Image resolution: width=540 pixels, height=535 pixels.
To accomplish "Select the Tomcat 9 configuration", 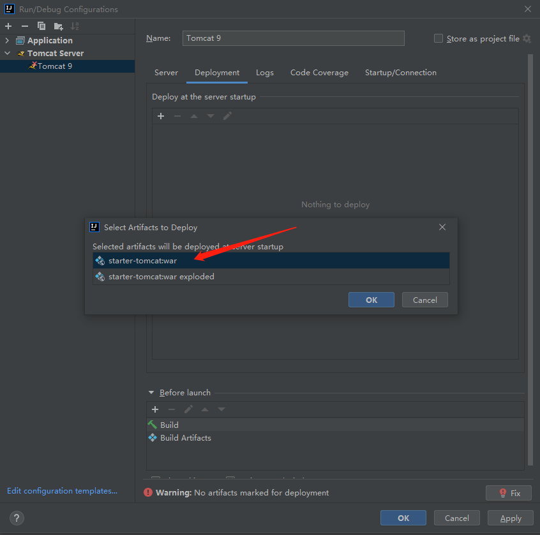I will (x=68, y=66).
